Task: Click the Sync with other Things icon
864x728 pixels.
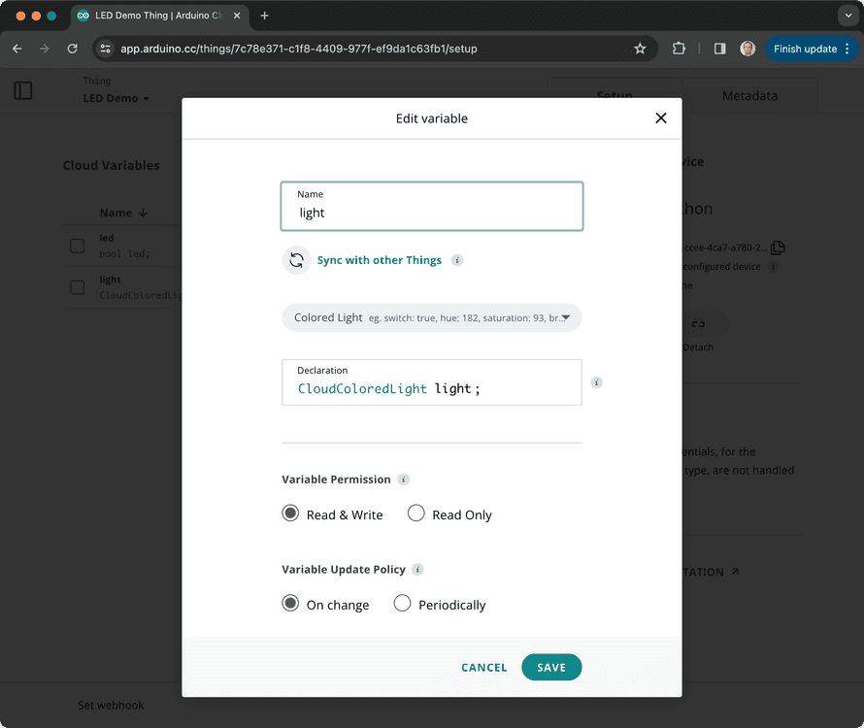Action: [297, 260]
